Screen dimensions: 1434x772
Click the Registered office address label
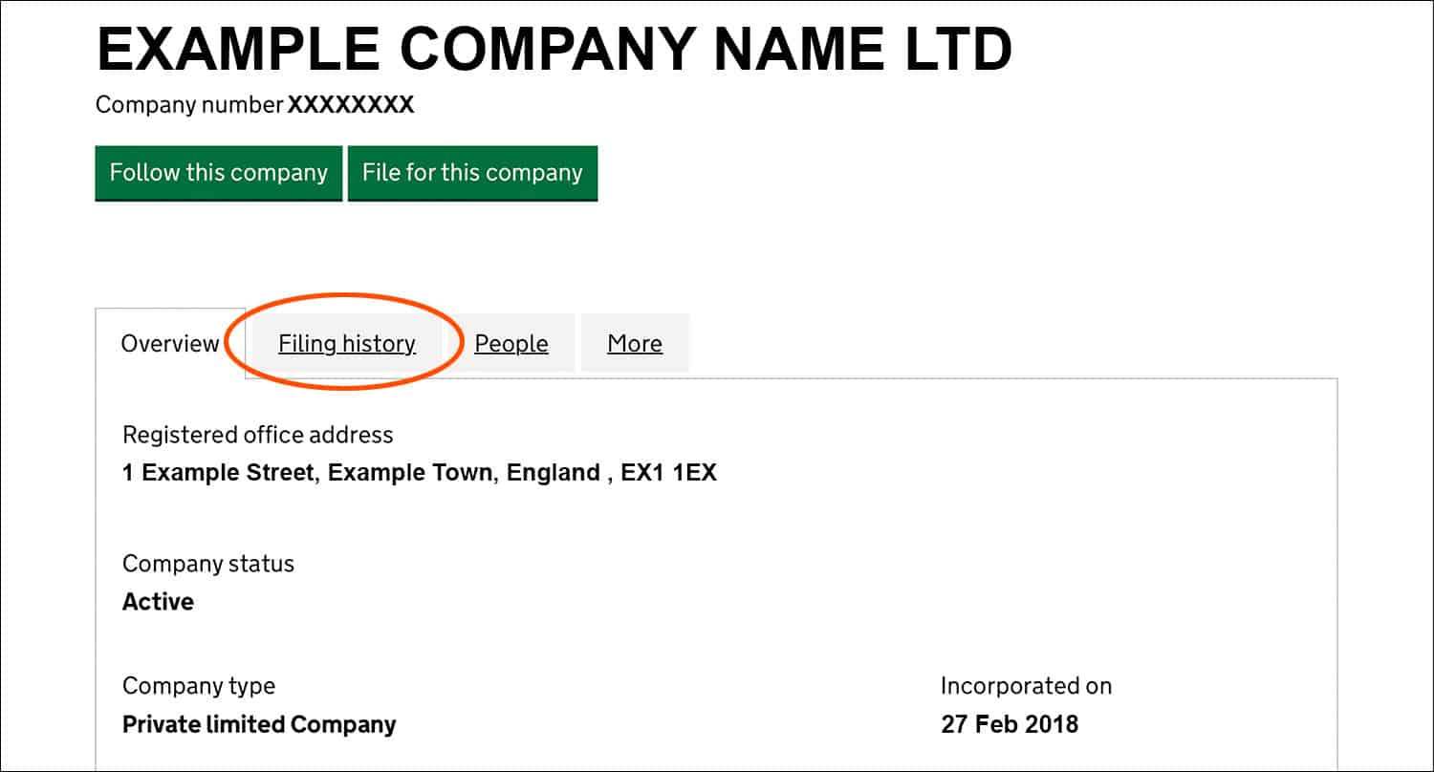(x=257, y=435)
